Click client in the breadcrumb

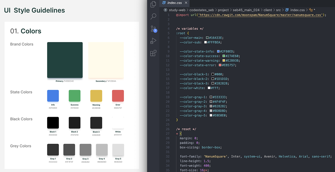[x=268, y=10]
